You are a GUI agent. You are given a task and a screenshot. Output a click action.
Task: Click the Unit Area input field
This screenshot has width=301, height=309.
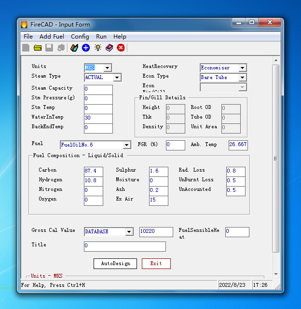[231, 128]
